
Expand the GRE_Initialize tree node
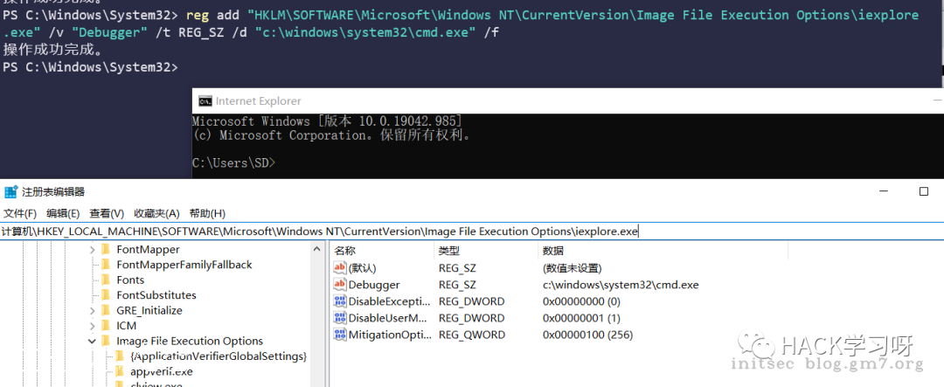93,310
